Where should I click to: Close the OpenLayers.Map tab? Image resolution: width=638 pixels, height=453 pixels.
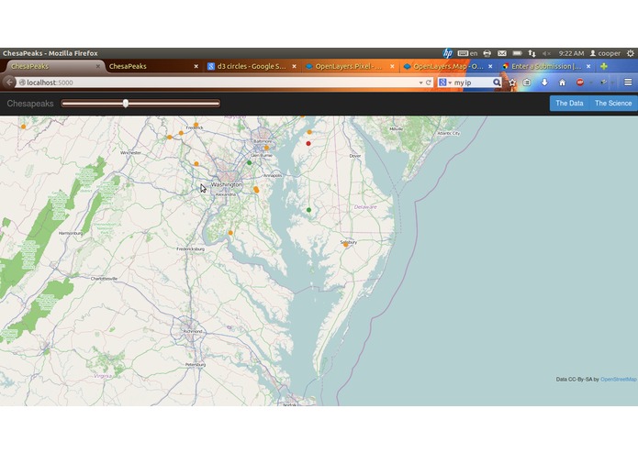490,66
